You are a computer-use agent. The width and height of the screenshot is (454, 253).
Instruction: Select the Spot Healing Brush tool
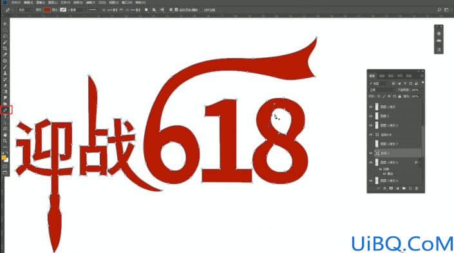coord(5,61)
